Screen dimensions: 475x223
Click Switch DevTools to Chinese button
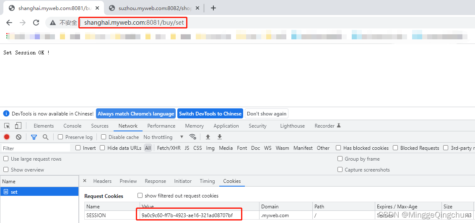tap(210, 114)
